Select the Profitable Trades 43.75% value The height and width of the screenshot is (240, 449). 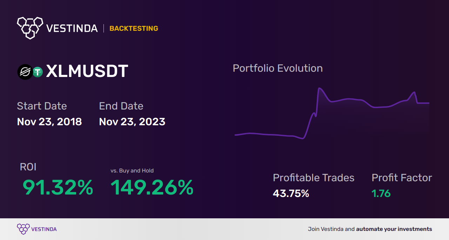[x=291, y=193]
